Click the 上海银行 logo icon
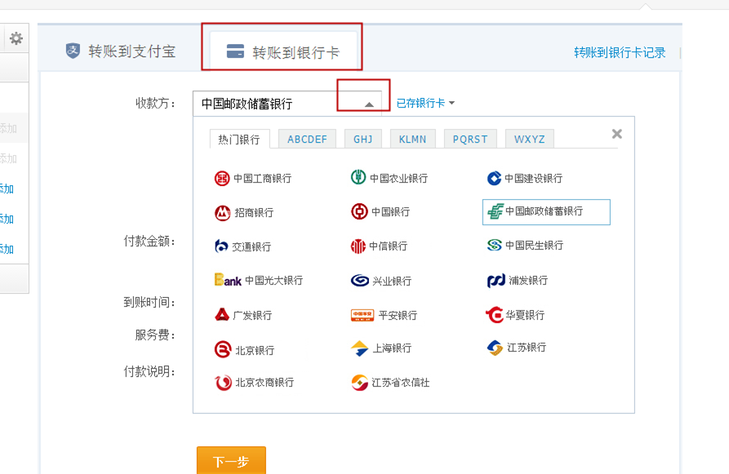The width and height of the screenshot is (729, 474). tap(360, 348)
